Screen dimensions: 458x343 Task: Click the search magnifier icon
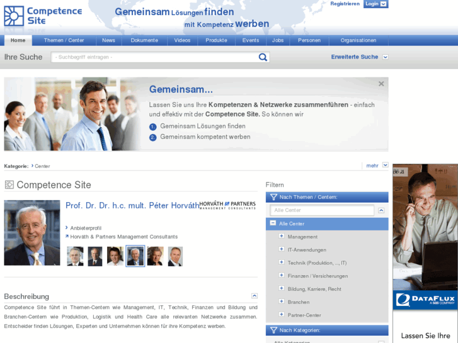pos(263,57)
